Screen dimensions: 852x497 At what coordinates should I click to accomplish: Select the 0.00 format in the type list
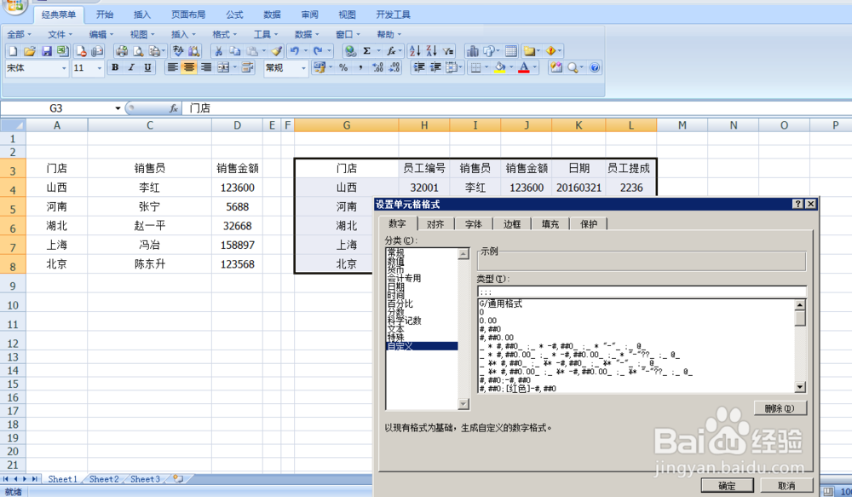coord(488,321)
